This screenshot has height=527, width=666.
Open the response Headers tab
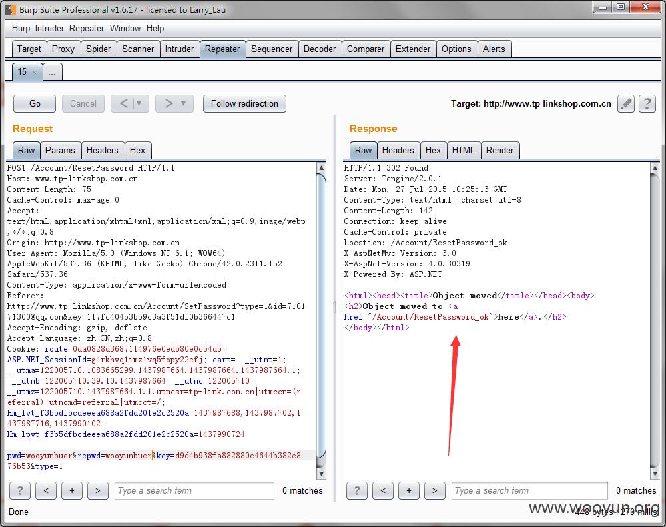coord(398,151)
